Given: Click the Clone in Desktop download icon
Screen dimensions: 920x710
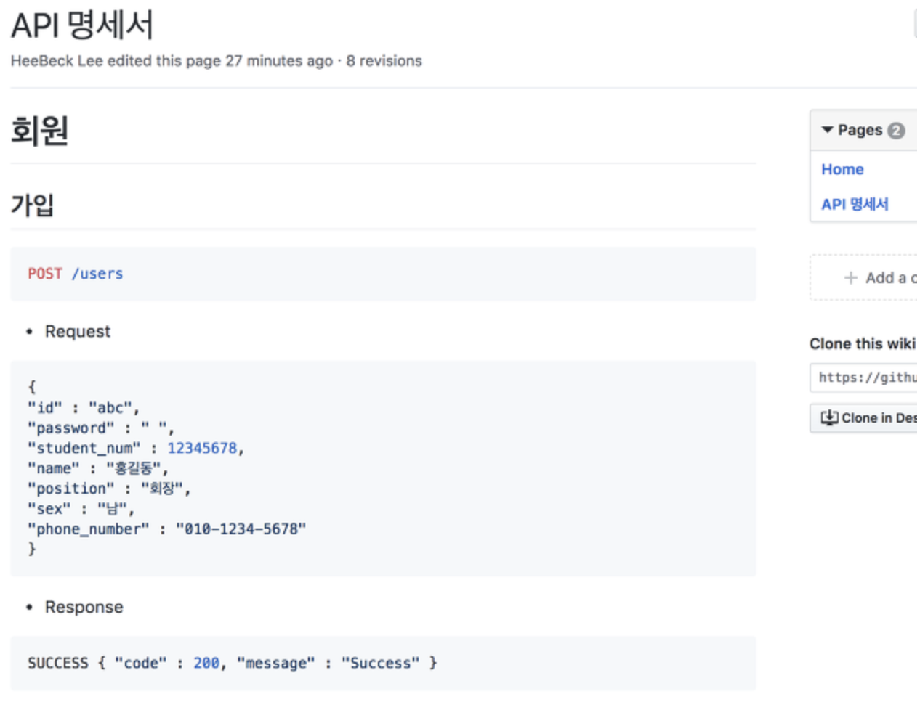Looking at the screenshot, I should pos(829,417).
